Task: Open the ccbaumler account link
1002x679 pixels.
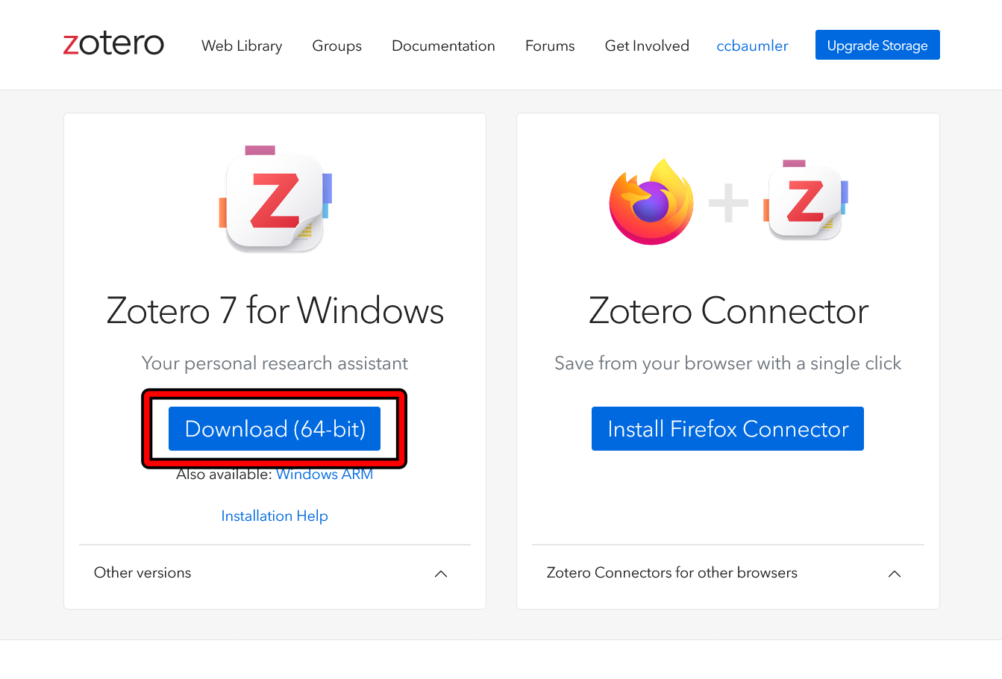Action: coord(752,46)
